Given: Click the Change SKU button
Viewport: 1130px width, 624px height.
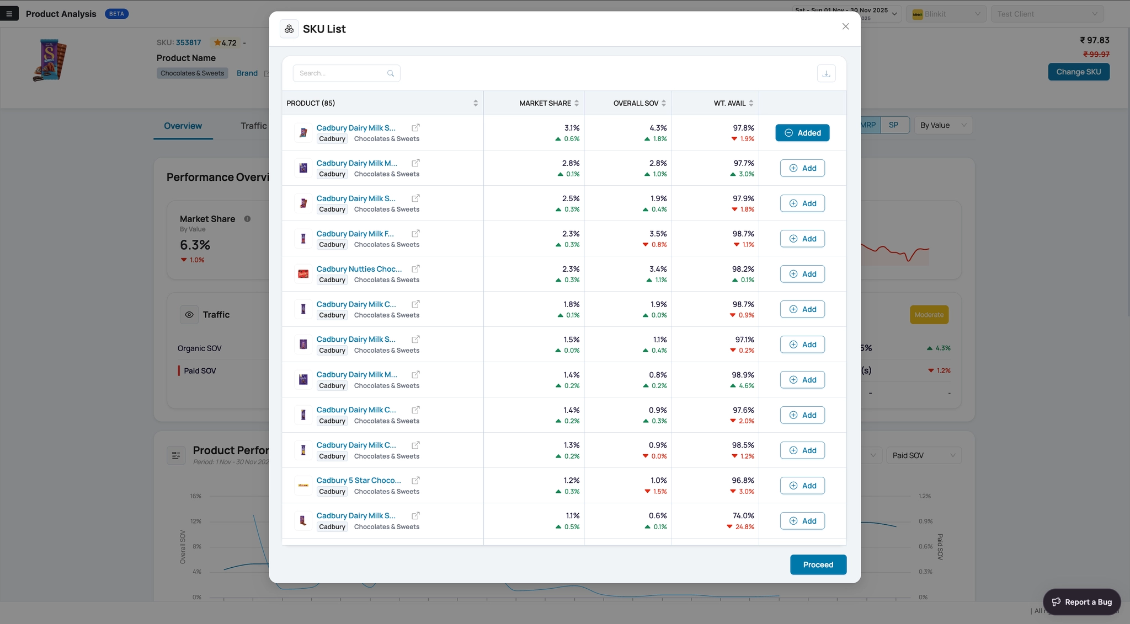Looking at the screenshot, I should 1078,72.
